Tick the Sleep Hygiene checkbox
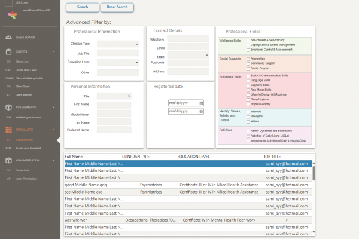359x239 pixels. 248,100
